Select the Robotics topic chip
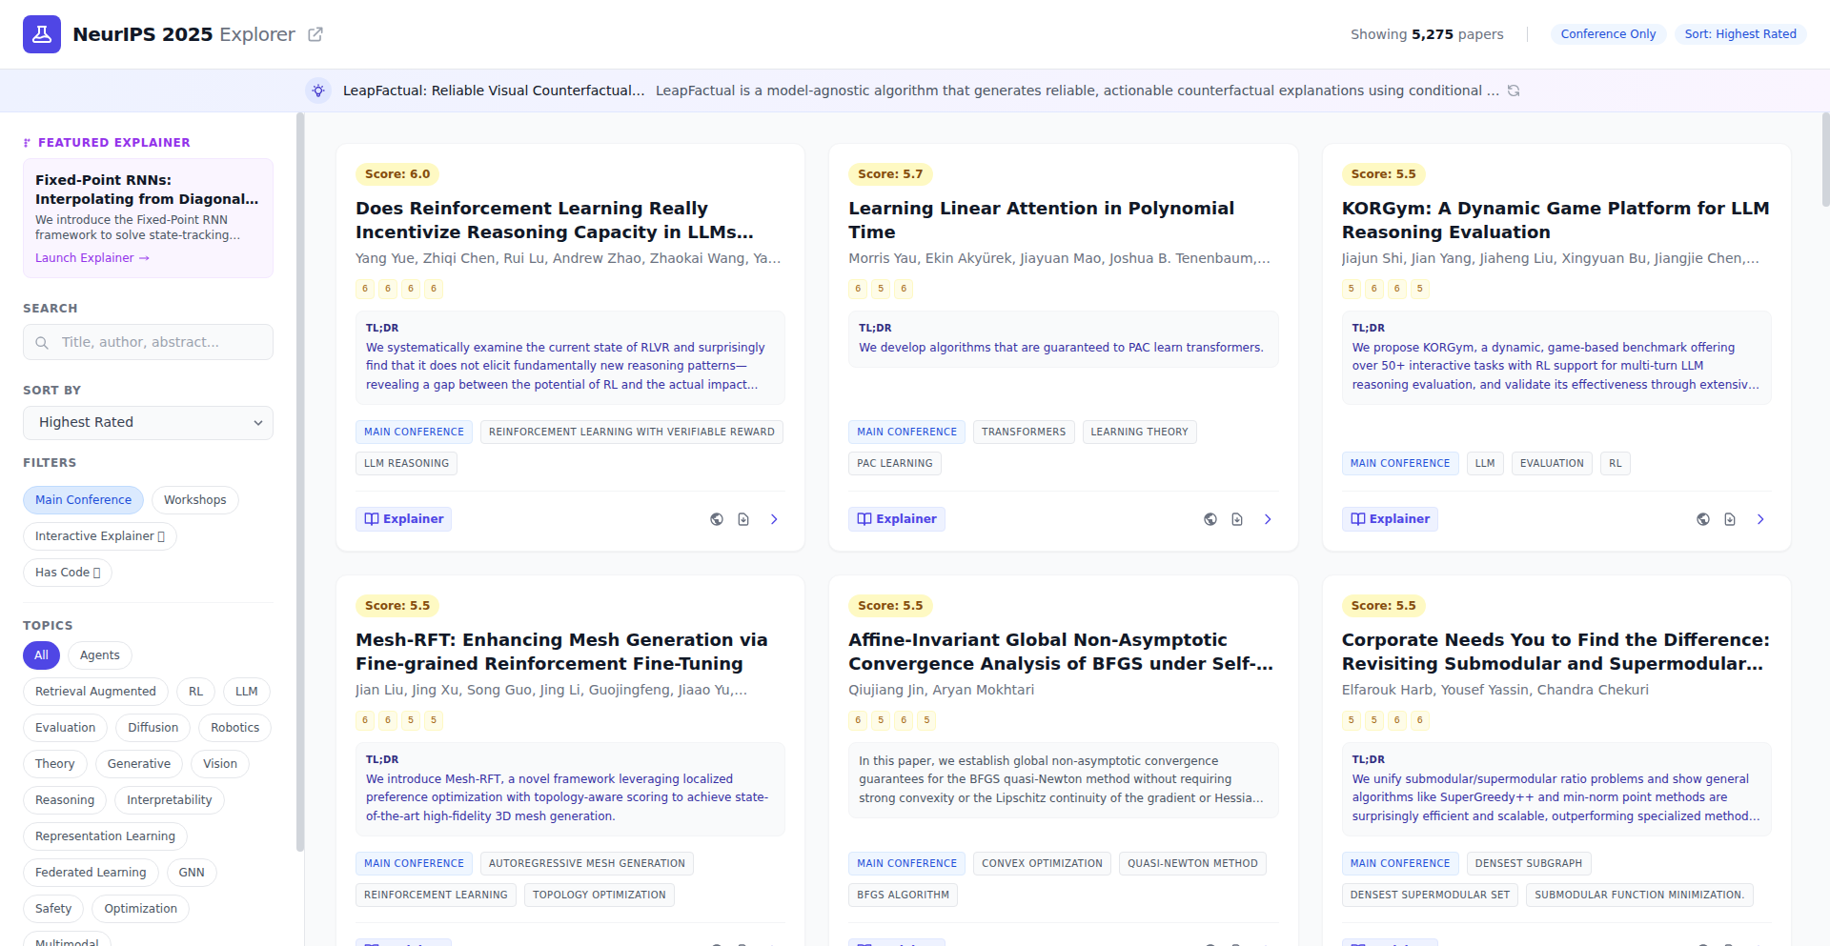 coord(234,728)
